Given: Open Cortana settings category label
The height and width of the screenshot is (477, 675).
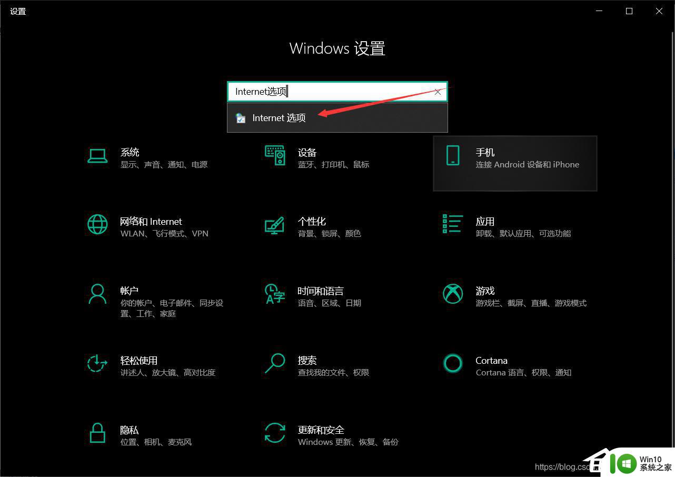Looking at the screenshot, I should coord(491,361).
